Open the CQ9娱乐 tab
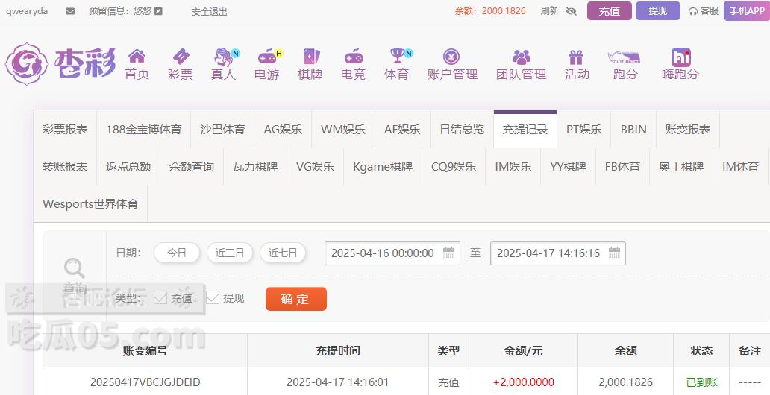This screenshot has width=770, height=395. pyautogui.click(x=454, y=167)
